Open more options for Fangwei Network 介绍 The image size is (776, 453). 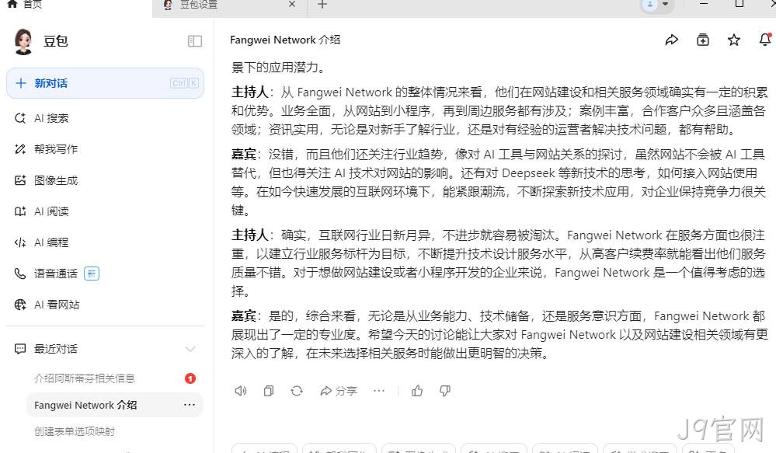coord(190,405)
